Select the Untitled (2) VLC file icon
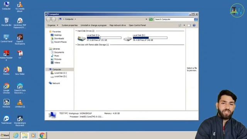This screenshot has width=247, height=139. 20,103
